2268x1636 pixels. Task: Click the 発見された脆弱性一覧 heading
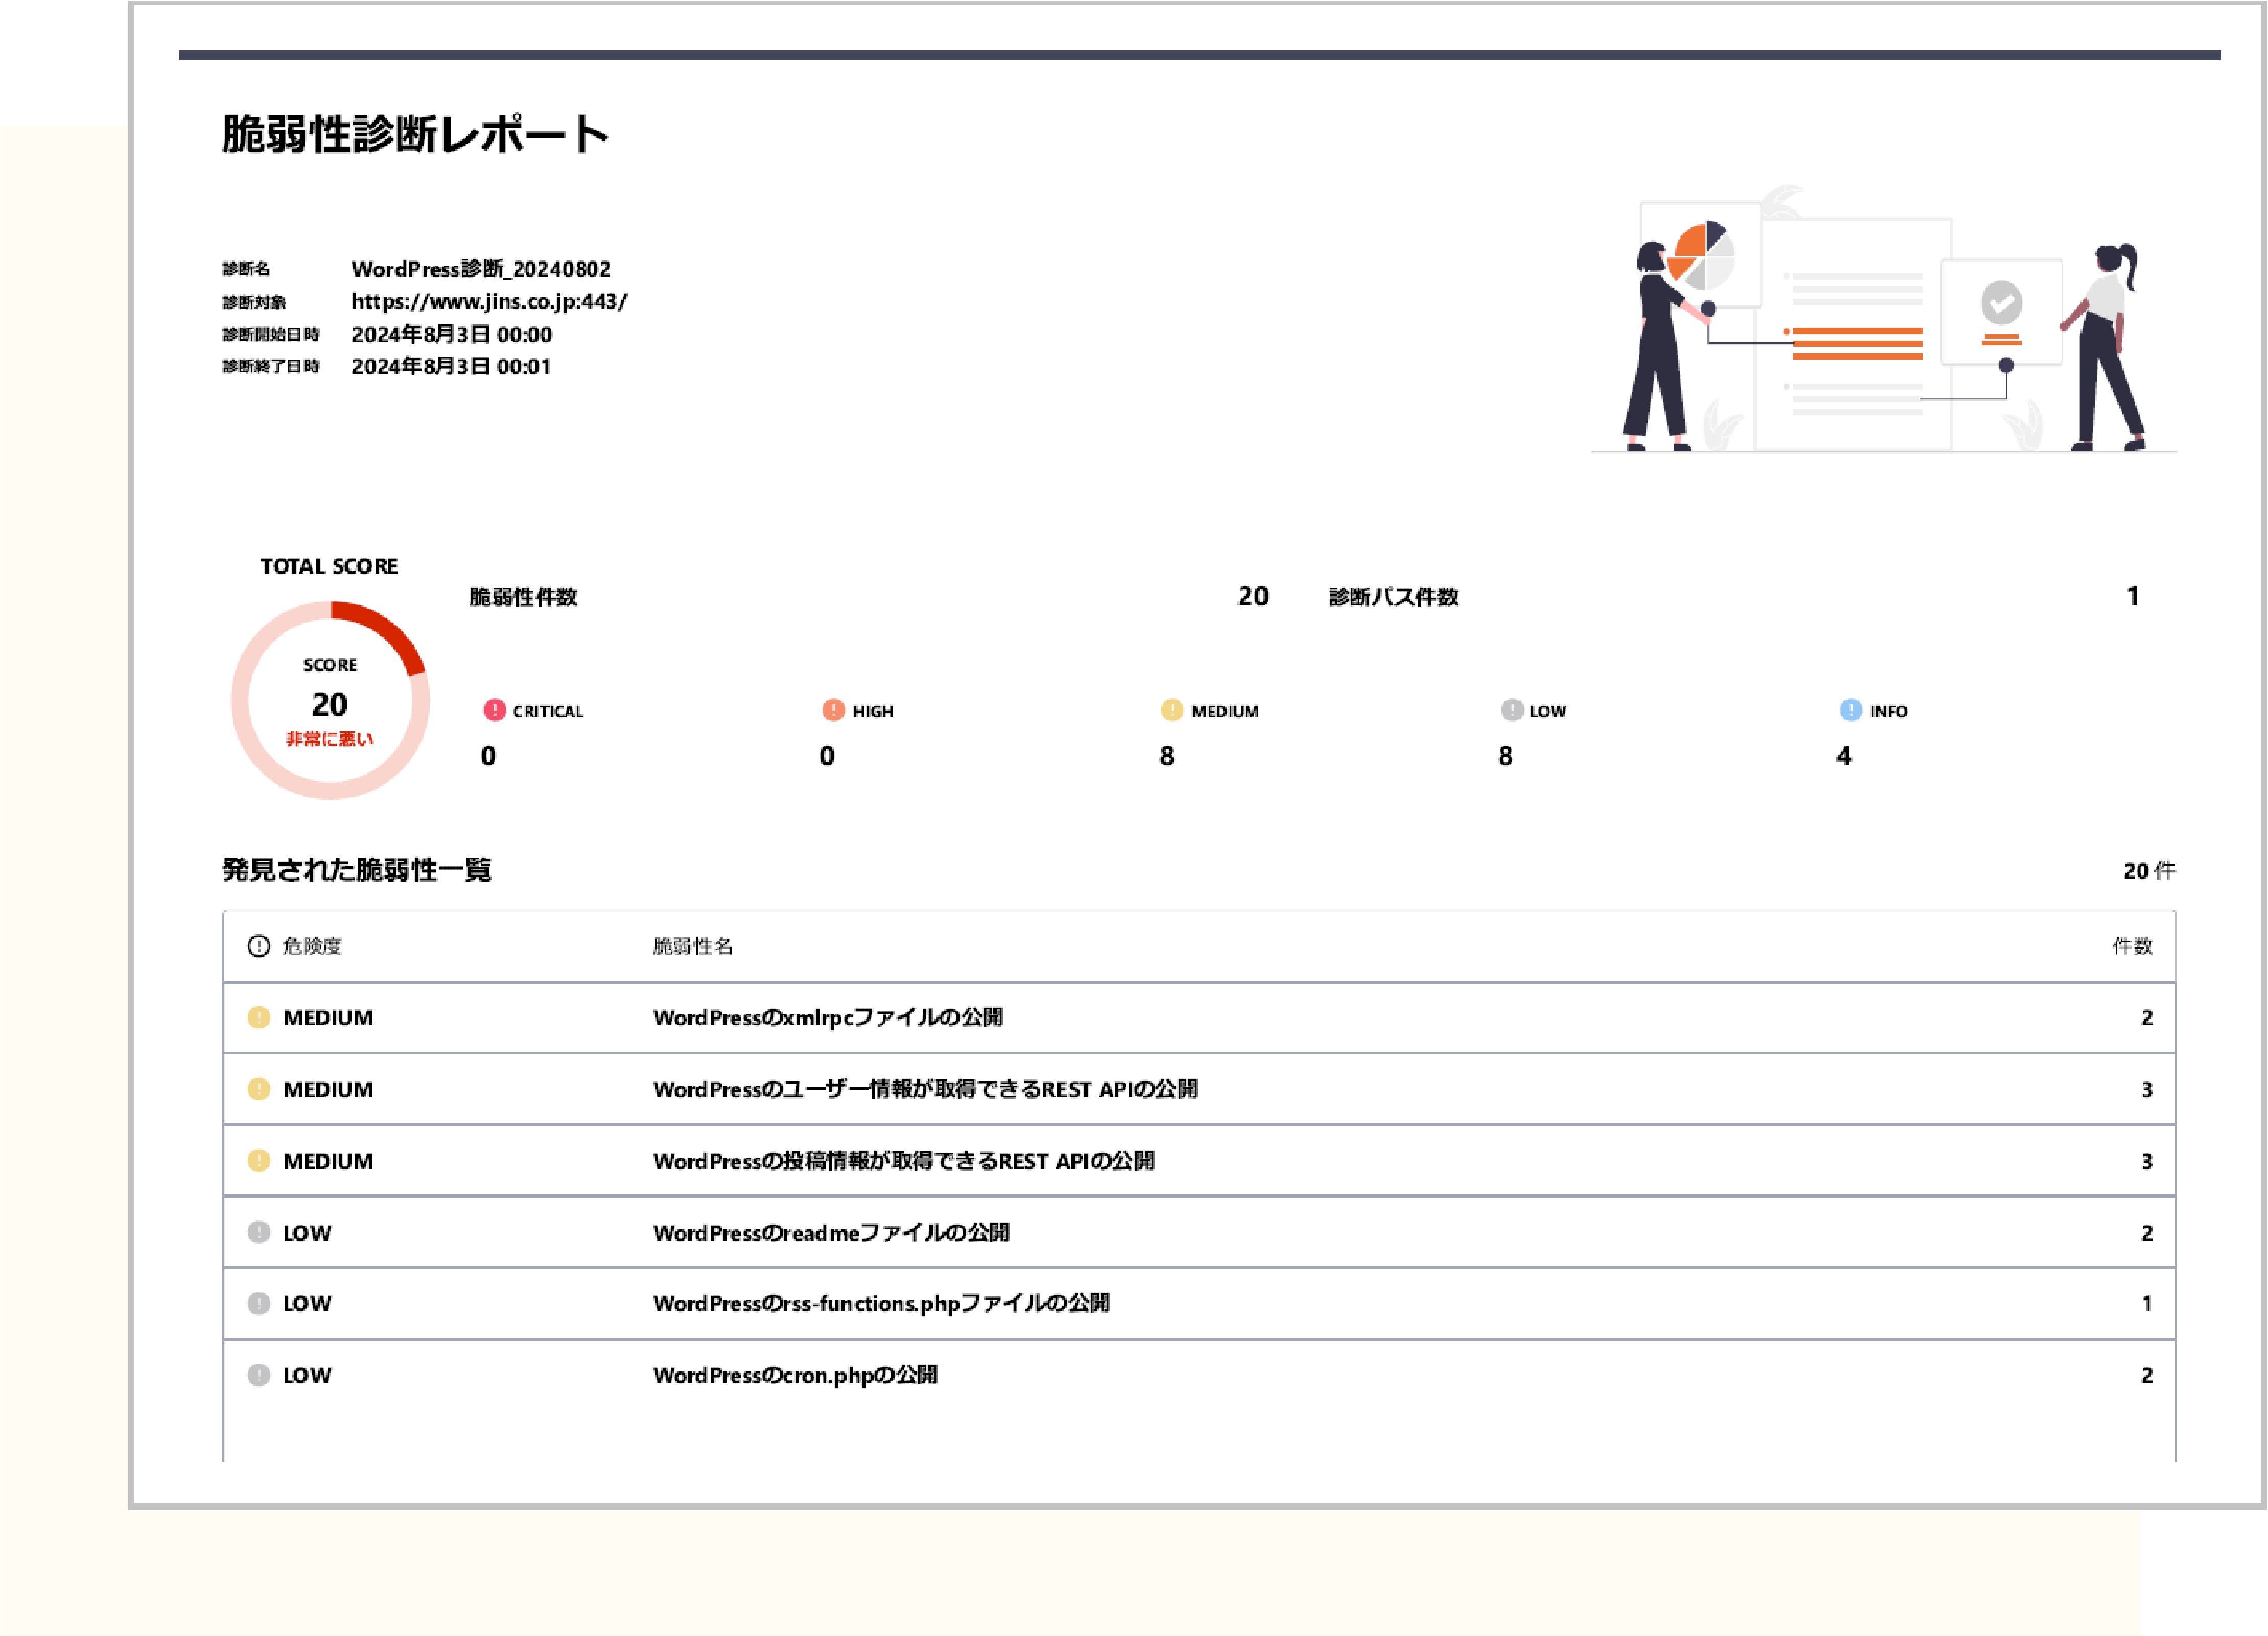(357, 870)
